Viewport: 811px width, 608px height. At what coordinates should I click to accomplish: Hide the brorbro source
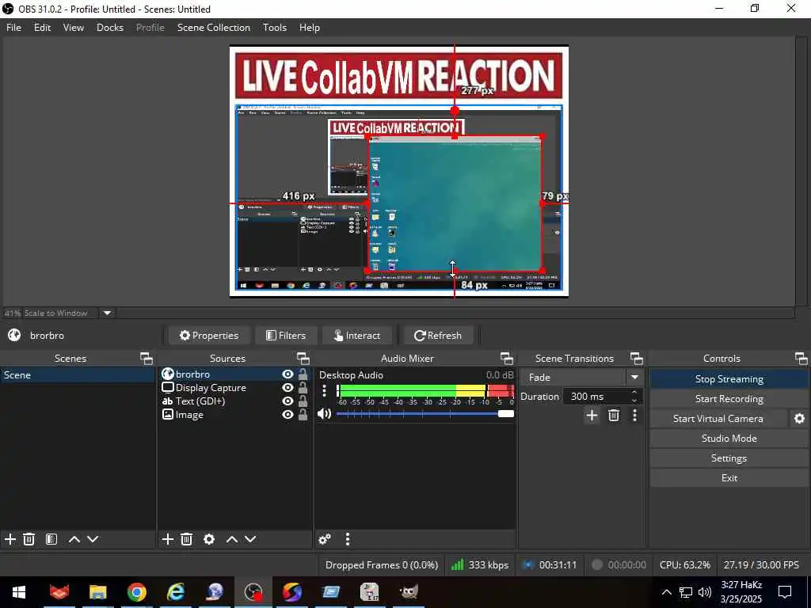click(288, 374)
